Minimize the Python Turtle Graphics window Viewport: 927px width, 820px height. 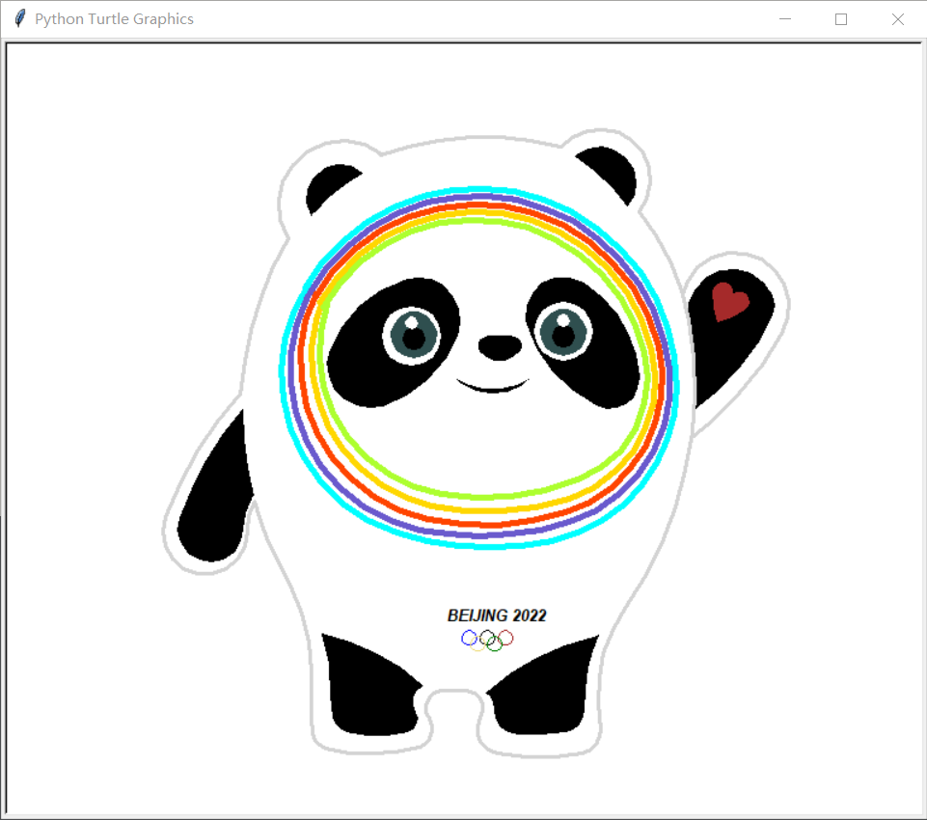click(x=785, y=19)
